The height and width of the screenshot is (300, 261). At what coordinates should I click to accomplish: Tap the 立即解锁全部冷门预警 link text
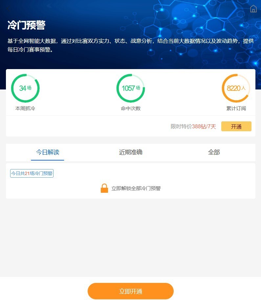click(136, 188)
